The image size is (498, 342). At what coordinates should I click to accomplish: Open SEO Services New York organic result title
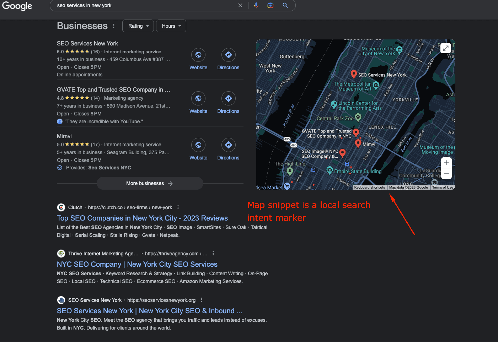click(x=150, y=311)
